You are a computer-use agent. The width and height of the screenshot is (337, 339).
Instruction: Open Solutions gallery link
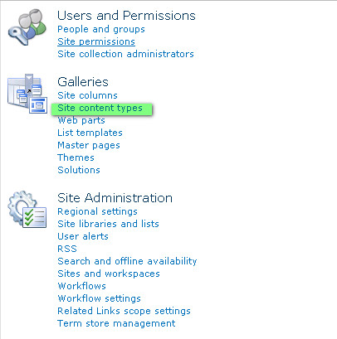79,170
